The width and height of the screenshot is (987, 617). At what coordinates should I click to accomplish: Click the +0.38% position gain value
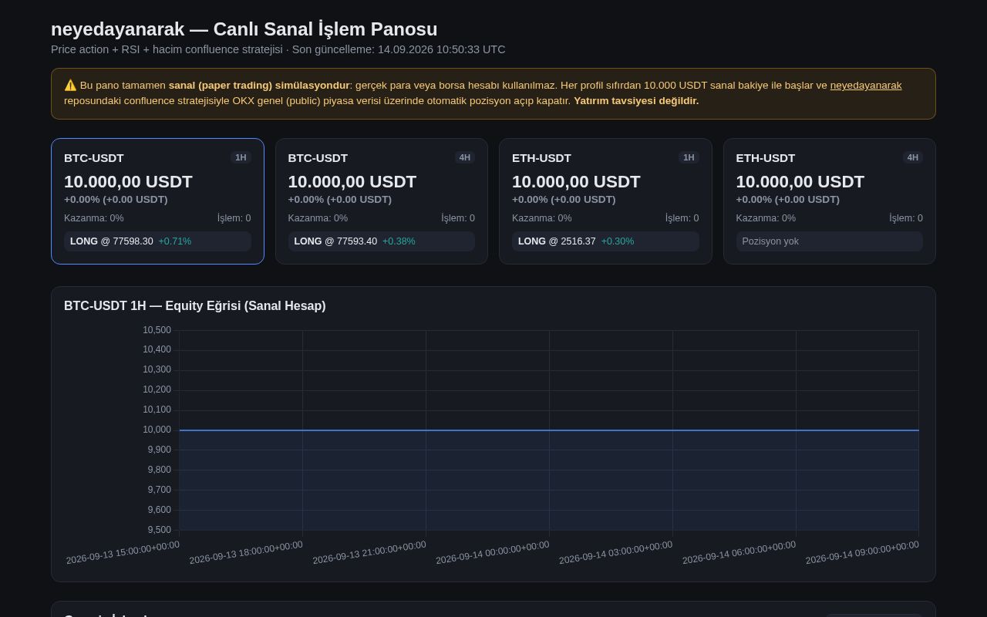[399, 241]
